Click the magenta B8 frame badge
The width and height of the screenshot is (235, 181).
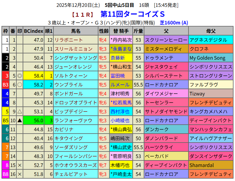pos(5,174)
